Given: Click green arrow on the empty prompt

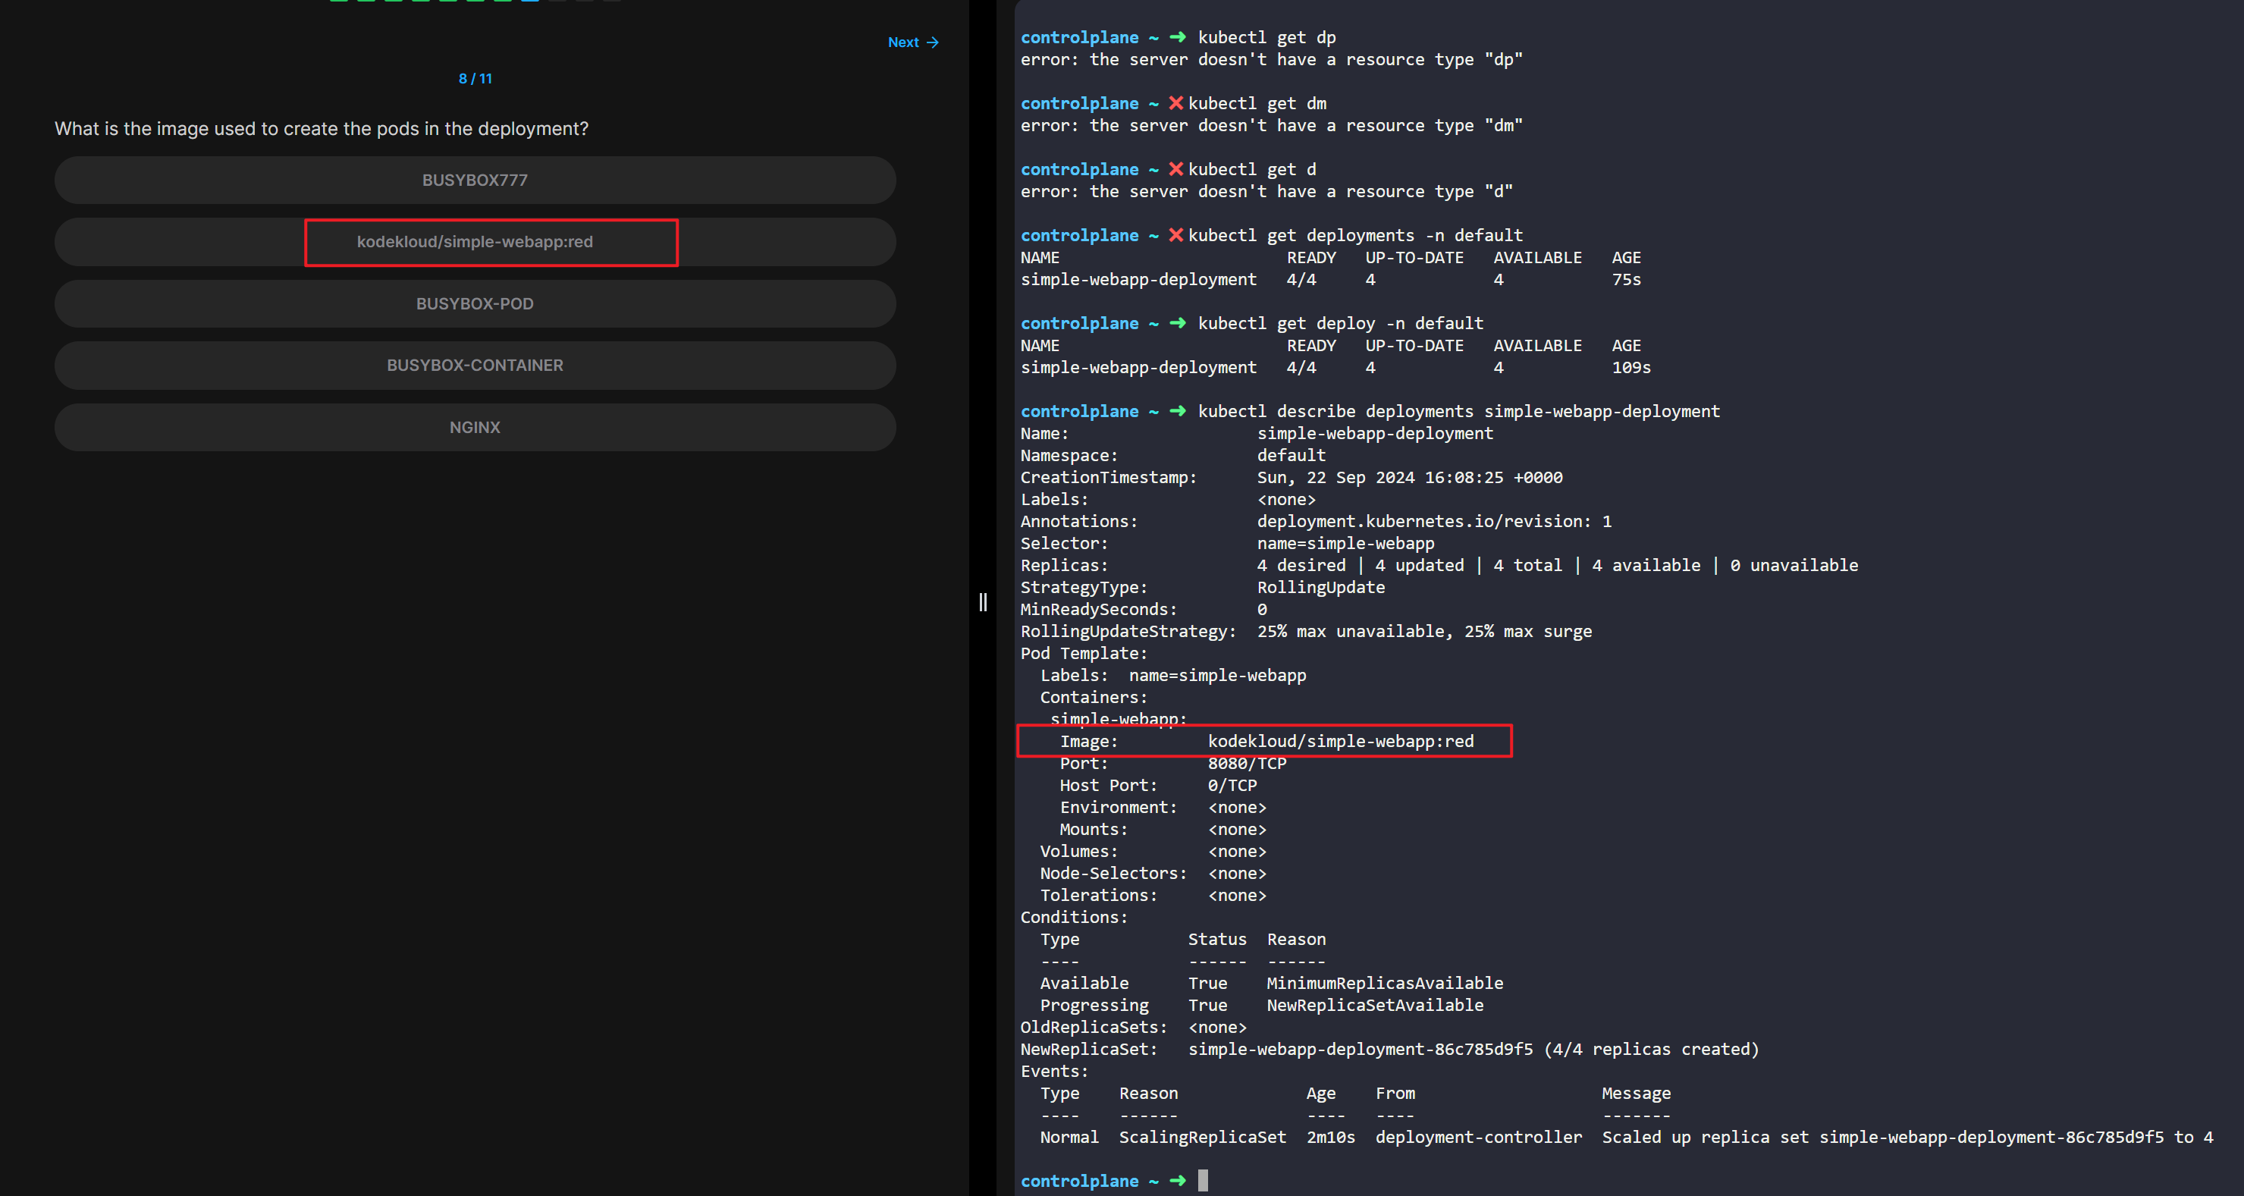Looking at the screenshot, I should [1177, 1180].
